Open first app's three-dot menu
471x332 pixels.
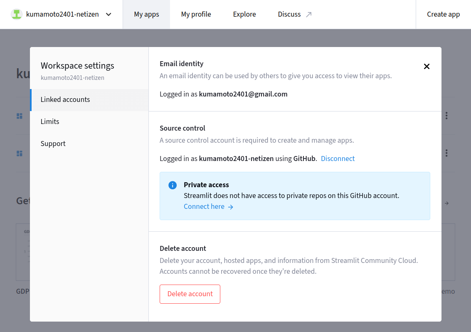point(446,116)
